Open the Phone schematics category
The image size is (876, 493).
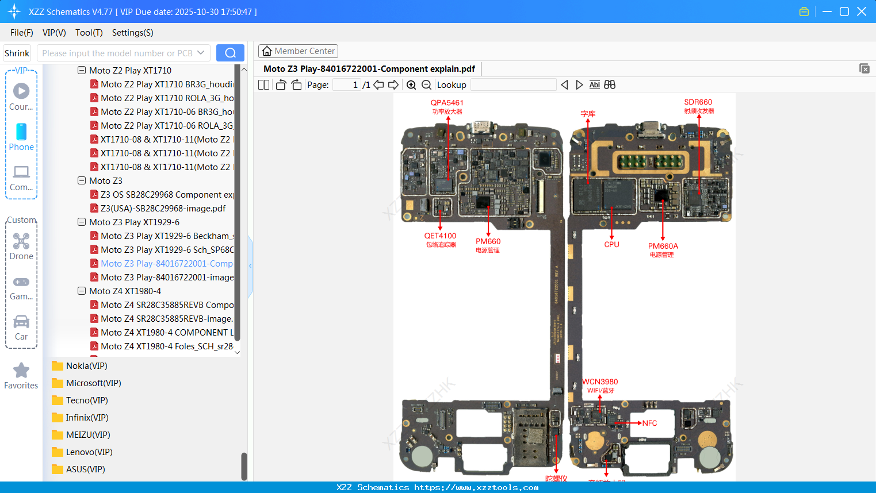tap(21, 138)
